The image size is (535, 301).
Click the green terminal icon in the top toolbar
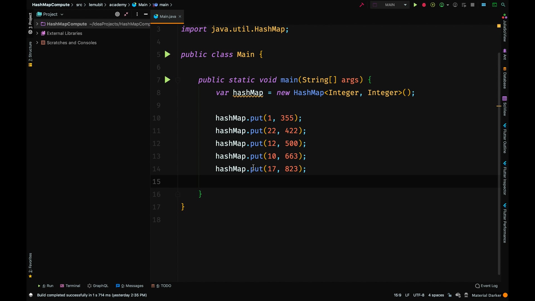(495, 5)
